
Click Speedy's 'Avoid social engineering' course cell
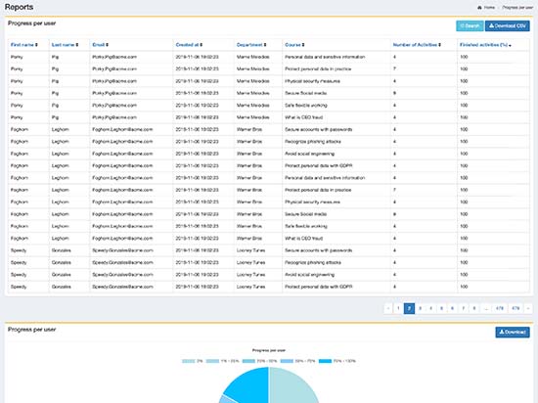tap(309, 275)
